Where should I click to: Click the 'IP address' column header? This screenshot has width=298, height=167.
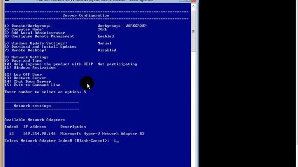[34, 127]
